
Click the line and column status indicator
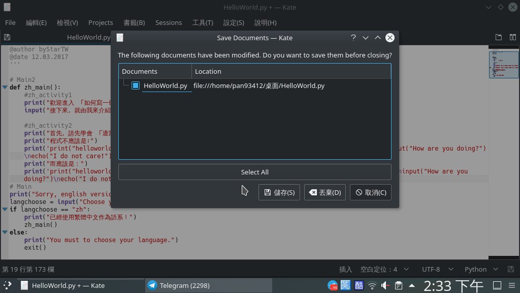click(x=28, y=270)
